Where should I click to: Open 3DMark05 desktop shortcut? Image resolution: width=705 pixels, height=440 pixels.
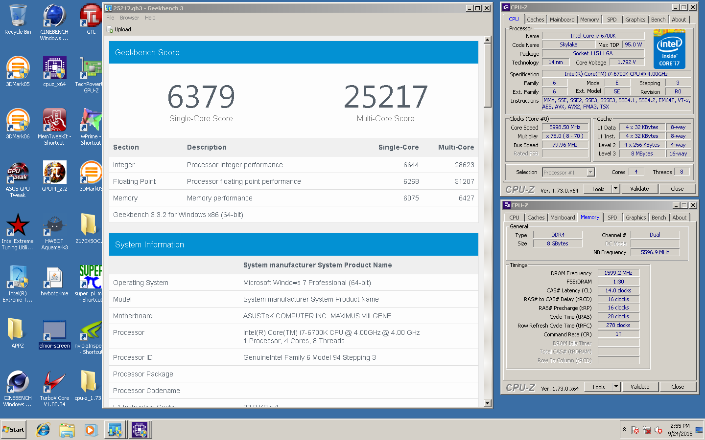[x=18, y=72]
